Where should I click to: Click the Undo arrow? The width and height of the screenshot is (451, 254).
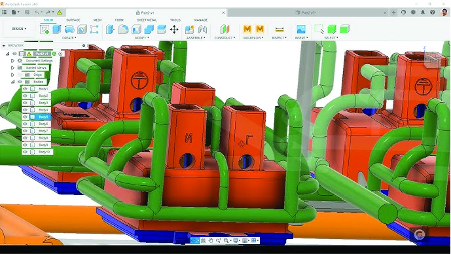pyautogui.click(x=37, y=12)
